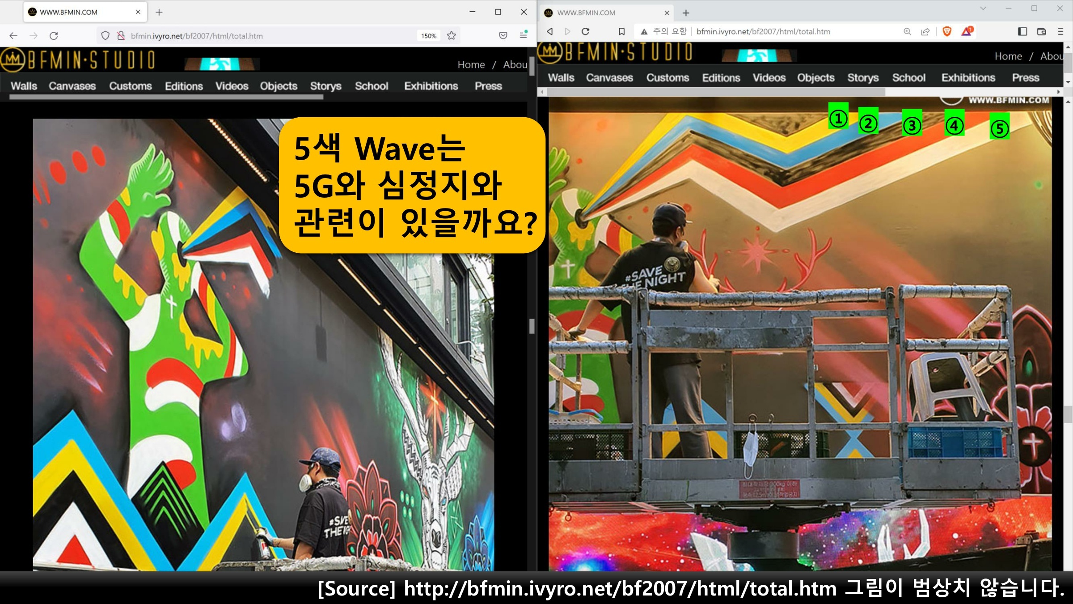Screen dimensions: 1073x604
Task: Click 150% zoom reset button
Action: [428, 36]
